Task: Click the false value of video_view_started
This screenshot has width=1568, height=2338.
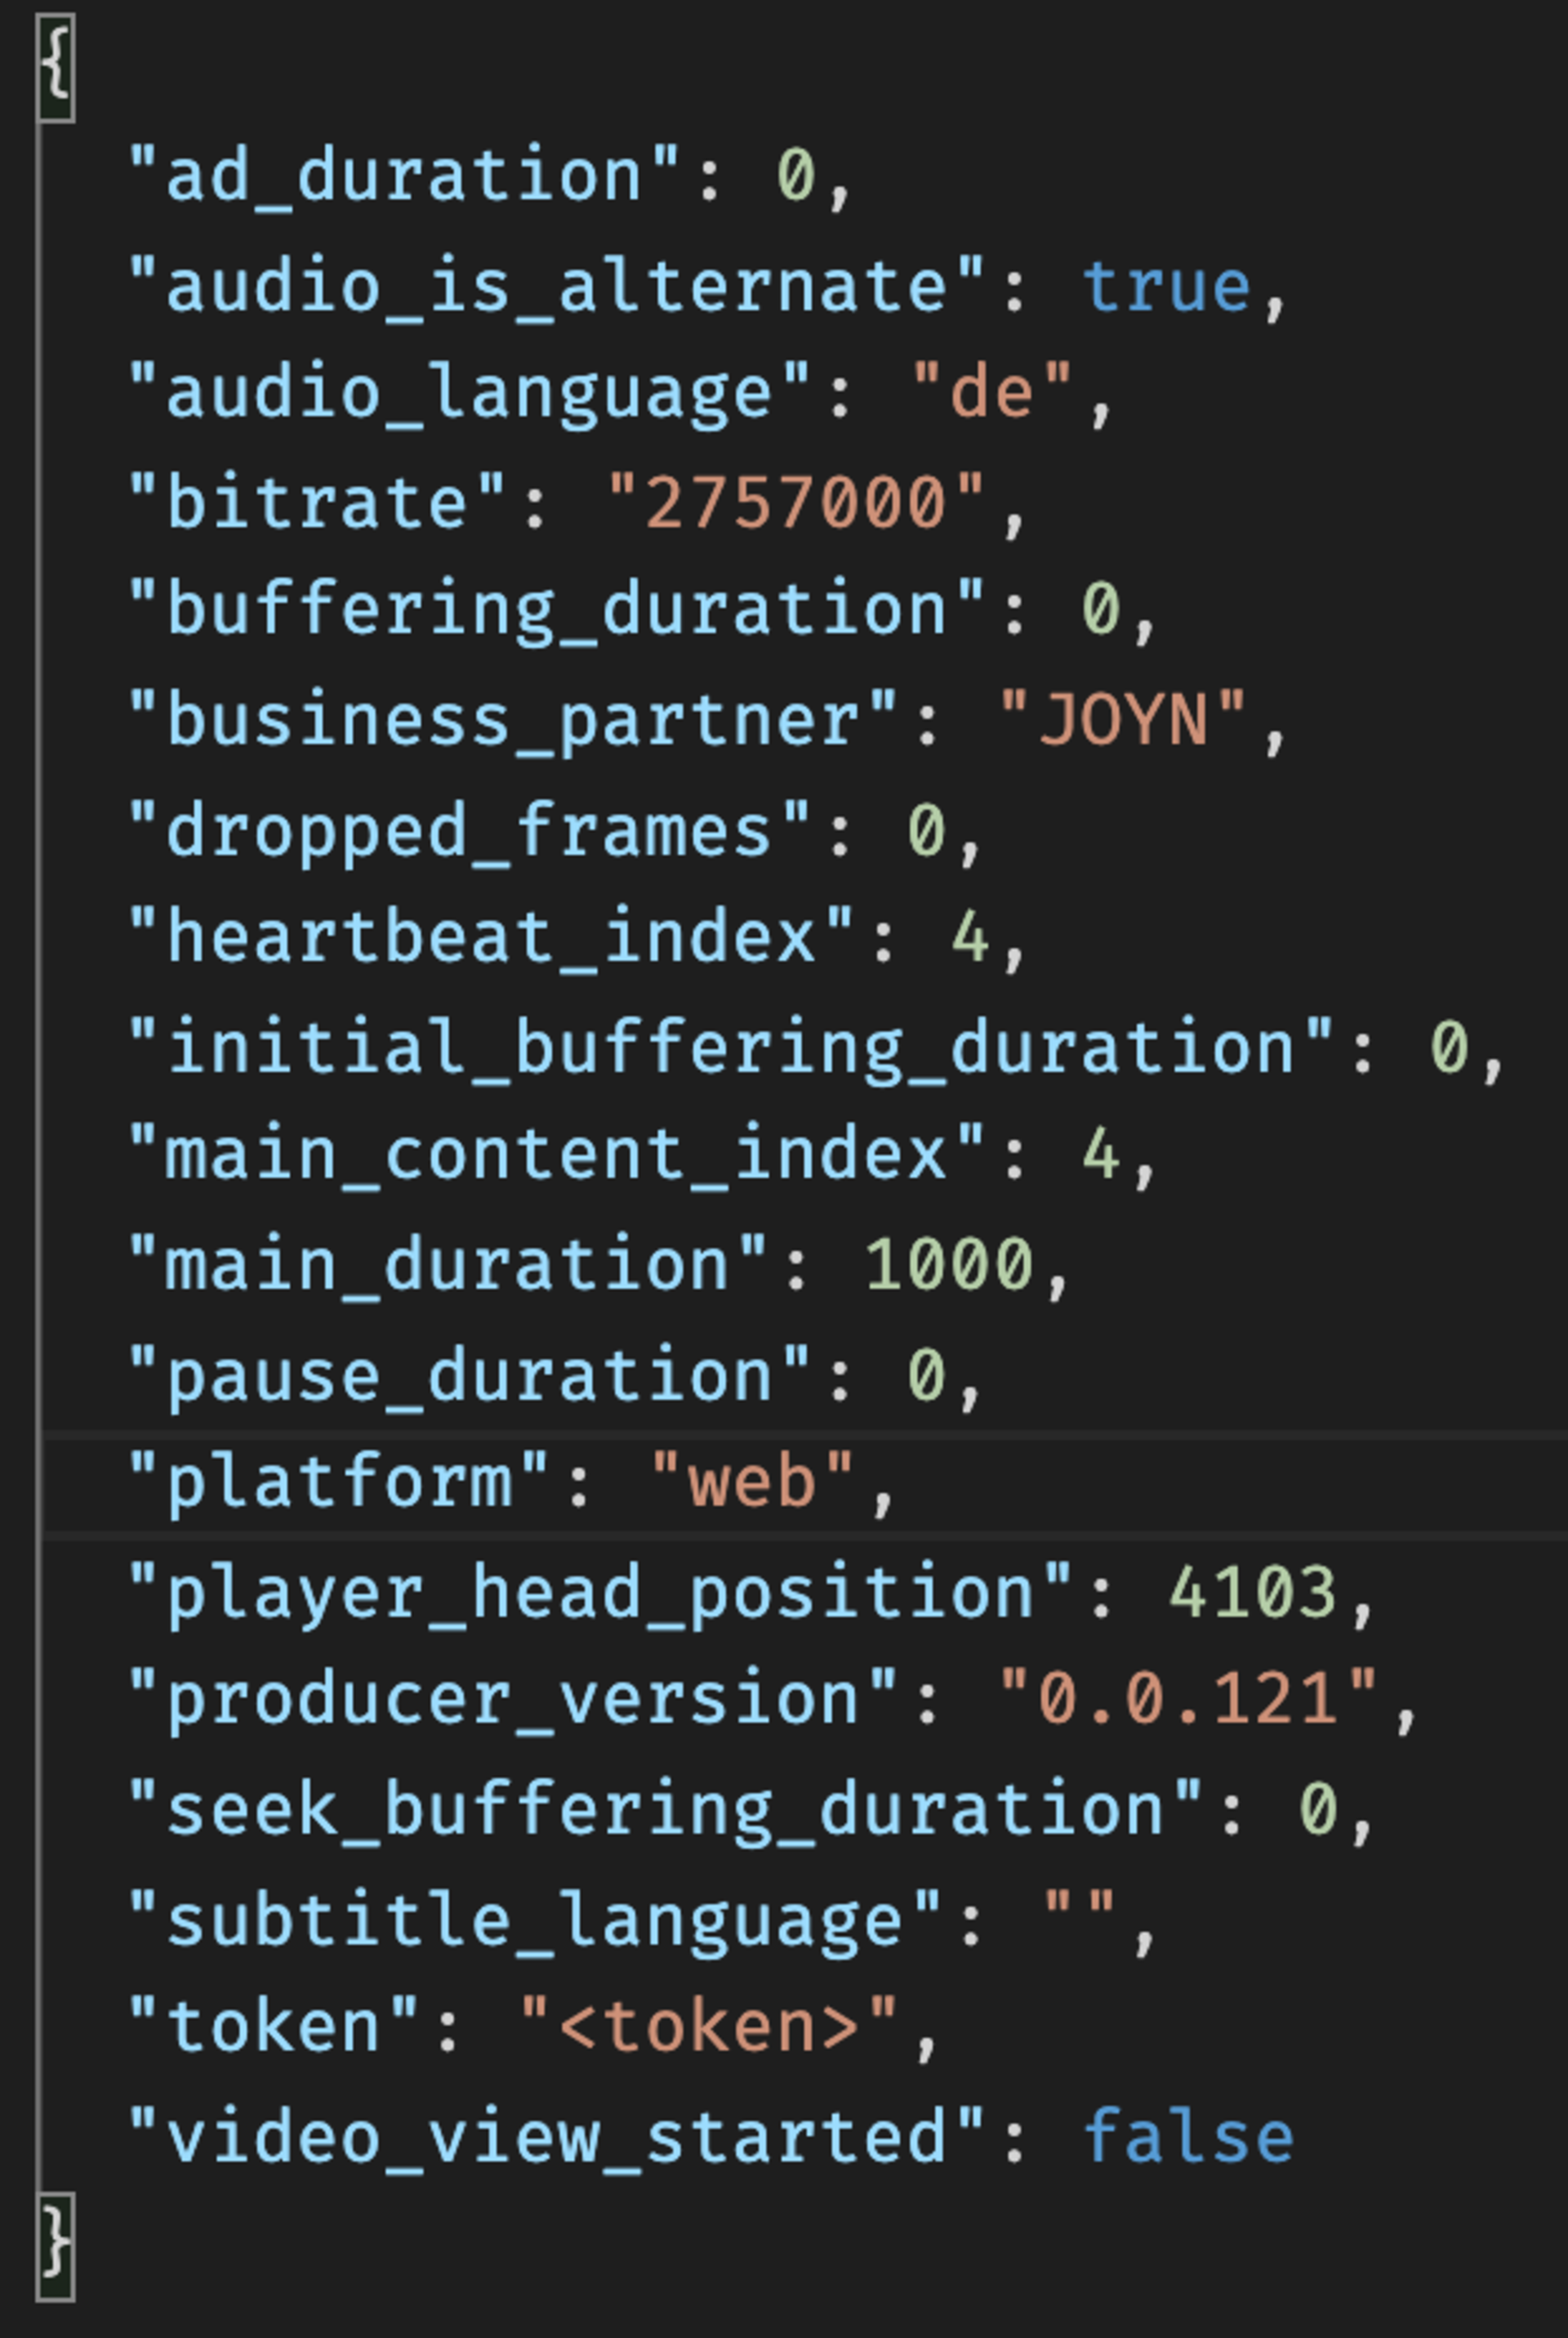Action: (x=1188, y=2138)
